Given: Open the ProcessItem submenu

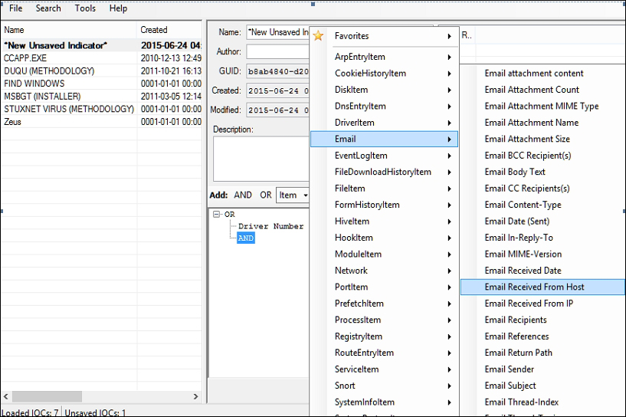Looking at the screenshot, I should [384, 320].
